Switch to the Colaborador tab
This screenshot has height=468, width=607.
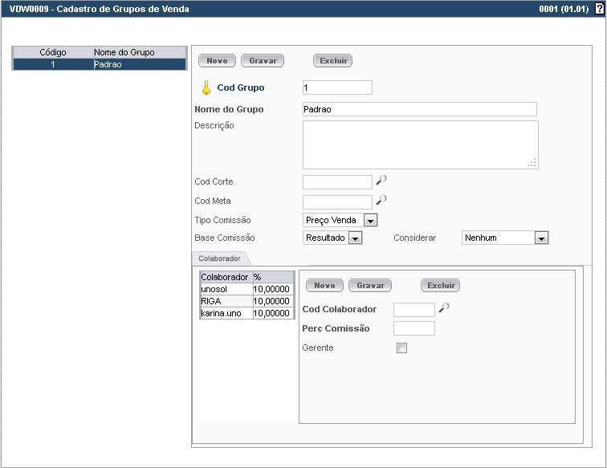219,258
